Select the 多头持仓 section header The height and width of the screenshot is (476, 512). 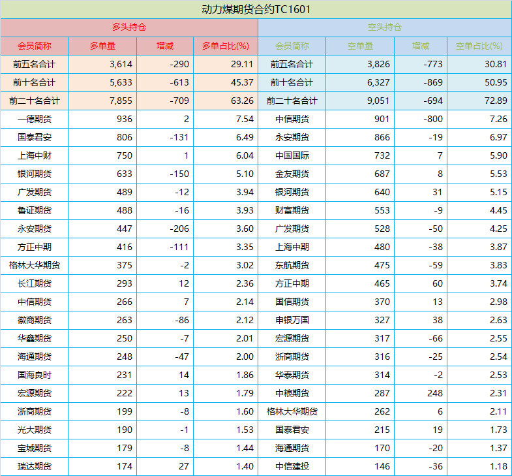pos(129,27)
